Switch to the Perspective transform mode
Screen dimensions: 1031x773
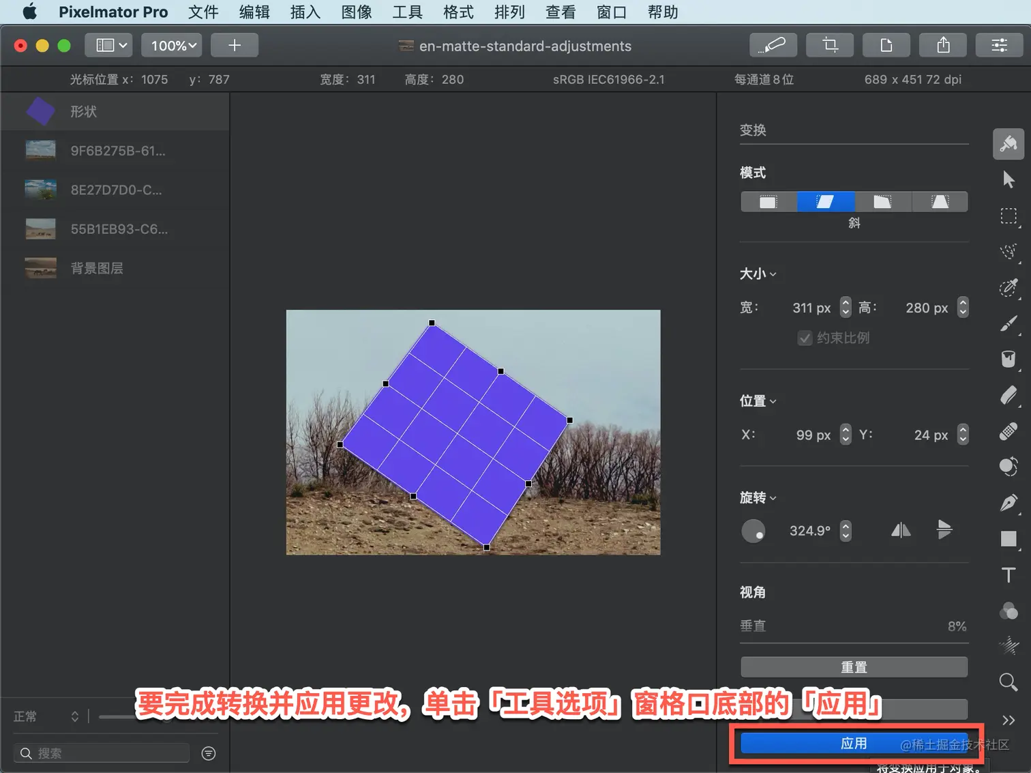point(940,202)
